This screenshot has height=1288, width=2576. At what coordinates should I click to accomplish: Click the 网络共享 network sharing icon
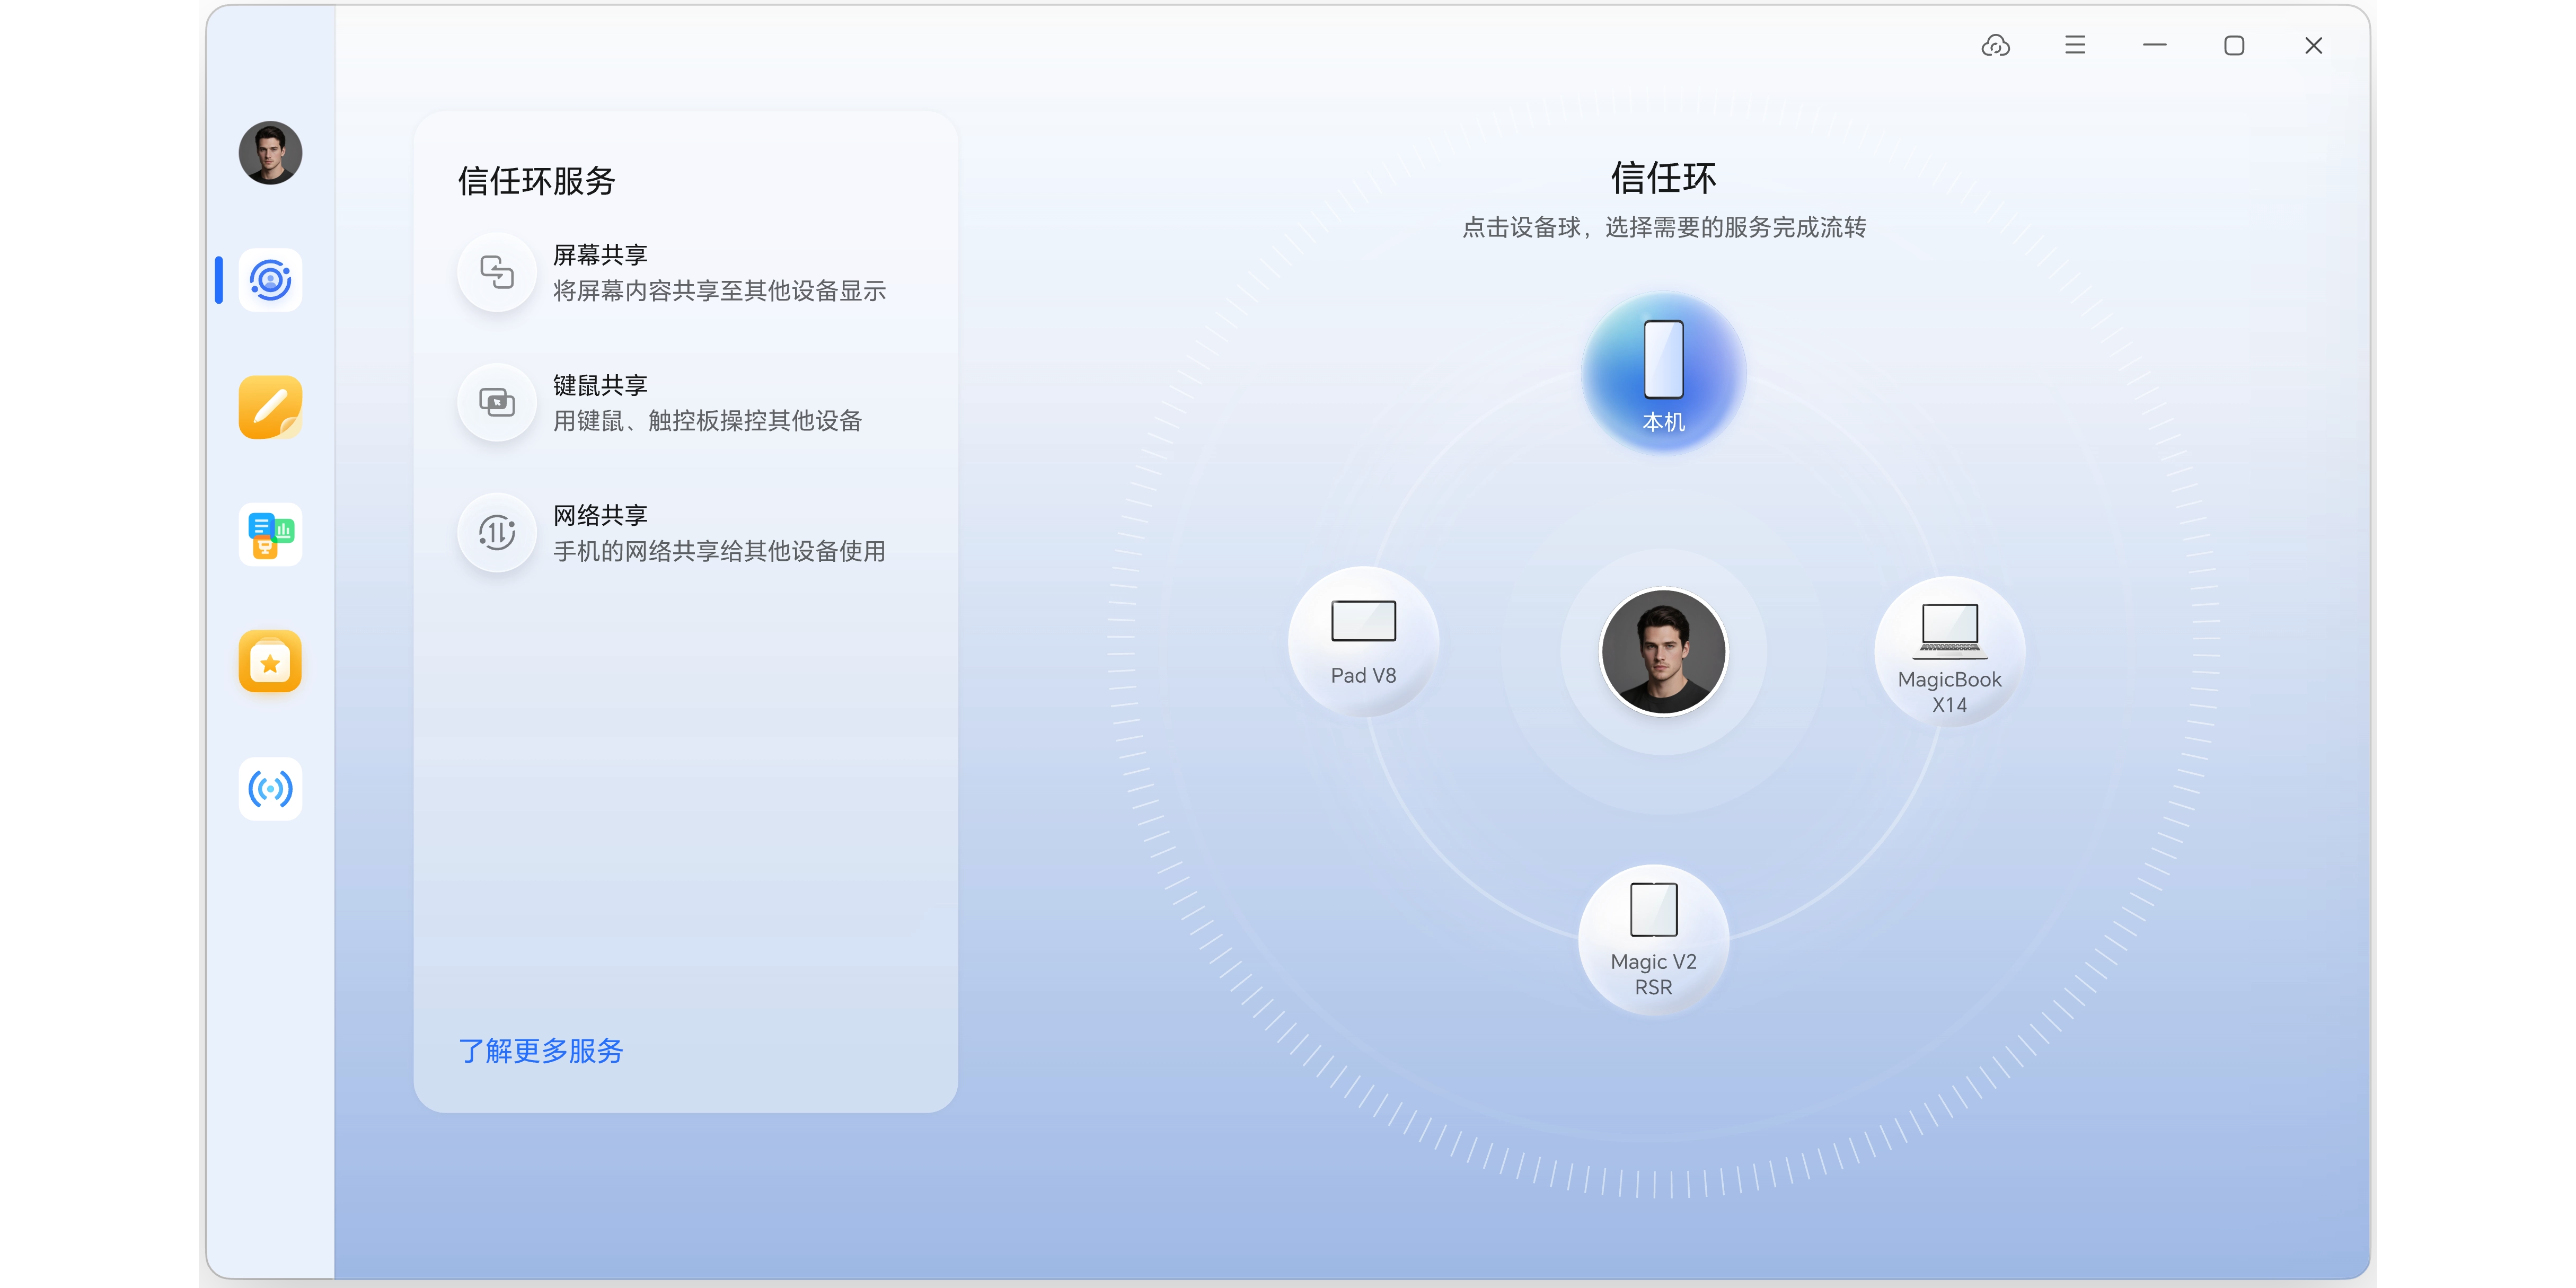coord(497,532)
